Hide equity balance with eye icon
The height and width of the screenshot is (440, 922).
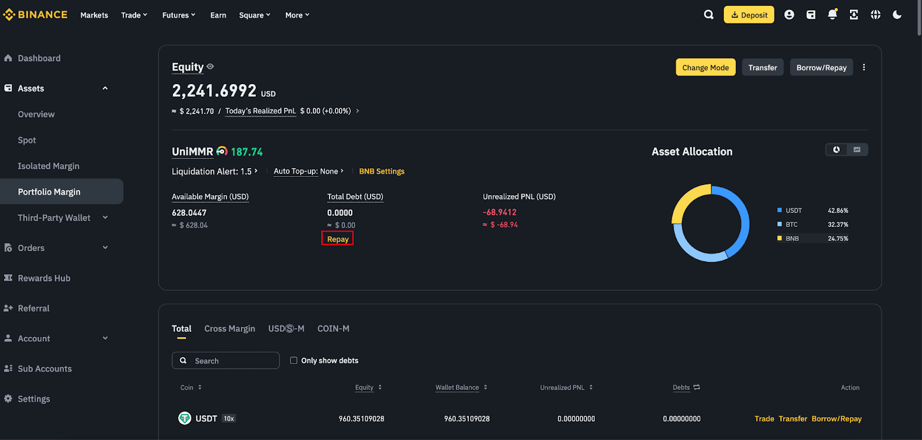210,67
